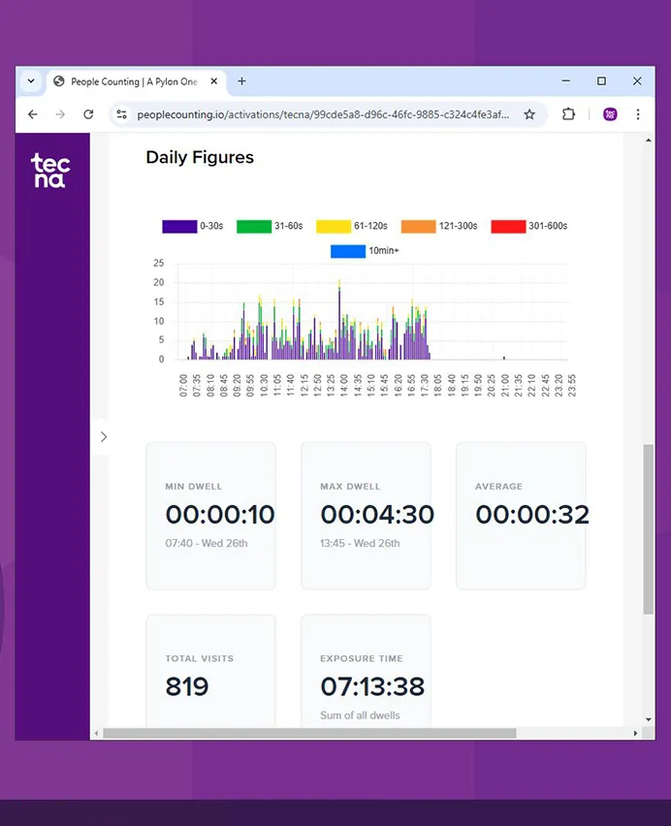Click the address bar URL field
This screenshot has height=826, width=671.
pyautogui.click(x=320, y=114)
